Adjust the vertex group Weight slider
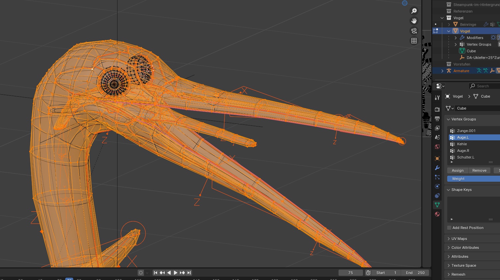 tap(473, 179)
